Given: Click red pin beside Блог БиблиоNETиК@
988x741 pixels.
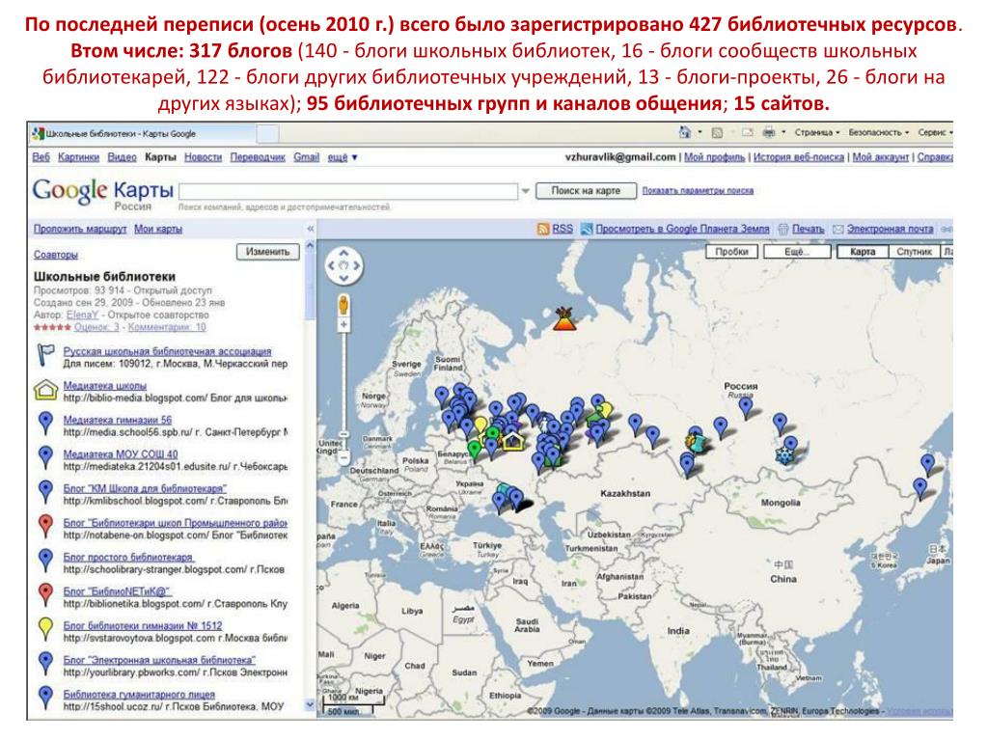Looking at the screenshot, I should 45,595.
